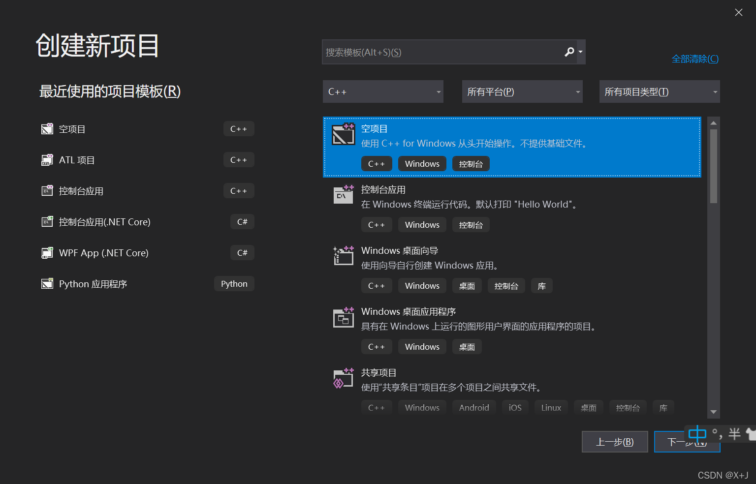Click the magnifier search icon
The width and height of the screenshot is (756, 484).
pyautogui.click(x=569, y=52)
